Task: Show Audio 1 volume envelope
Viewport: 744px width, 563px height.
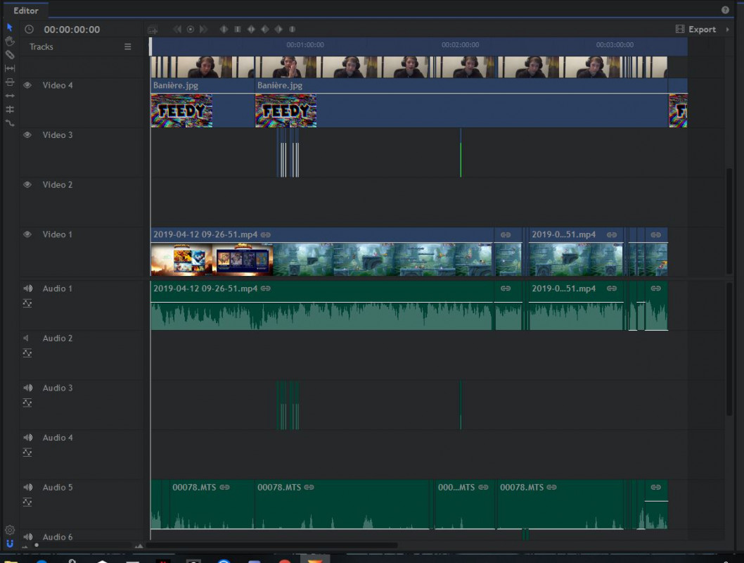Action: [27, 303]
